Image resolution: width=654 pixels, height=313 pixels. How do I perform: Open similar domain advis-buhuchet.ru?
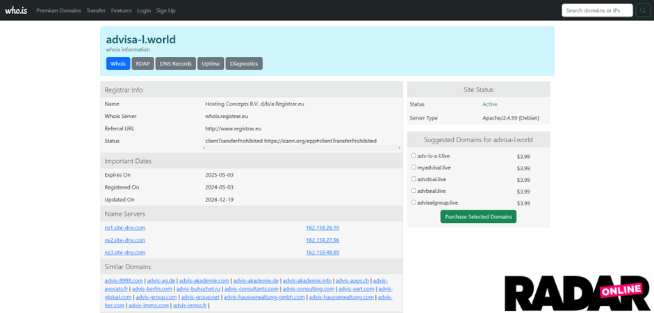point(198,289)
